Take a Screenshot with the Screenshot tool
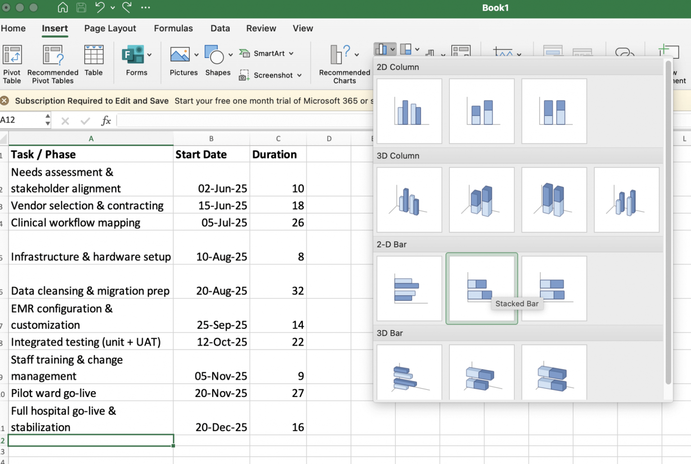The width and height of the screenshot is (691, 464). [270, 75]
